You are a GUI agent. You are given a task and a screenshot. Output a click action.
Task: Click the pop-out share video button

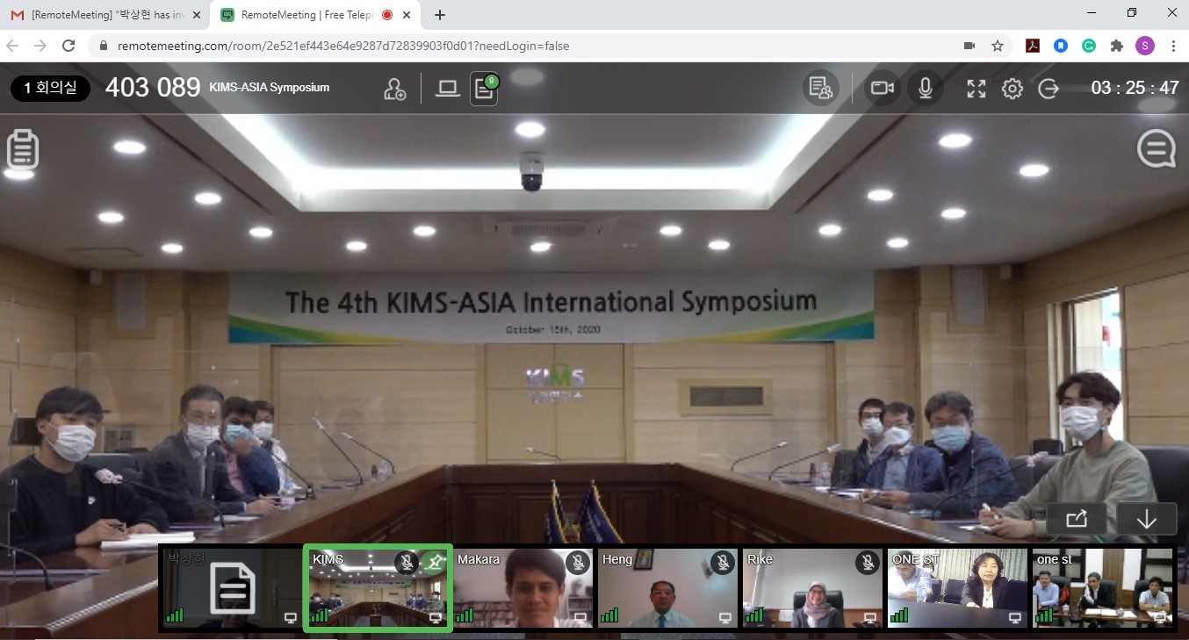coord(1077,518)
